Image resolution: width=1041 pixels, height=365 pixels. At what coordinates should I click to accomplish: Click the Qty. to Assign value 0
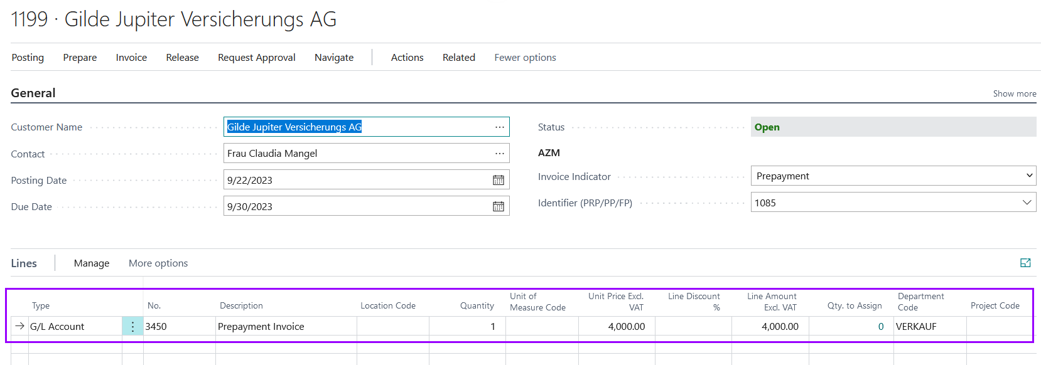[880, 326]
